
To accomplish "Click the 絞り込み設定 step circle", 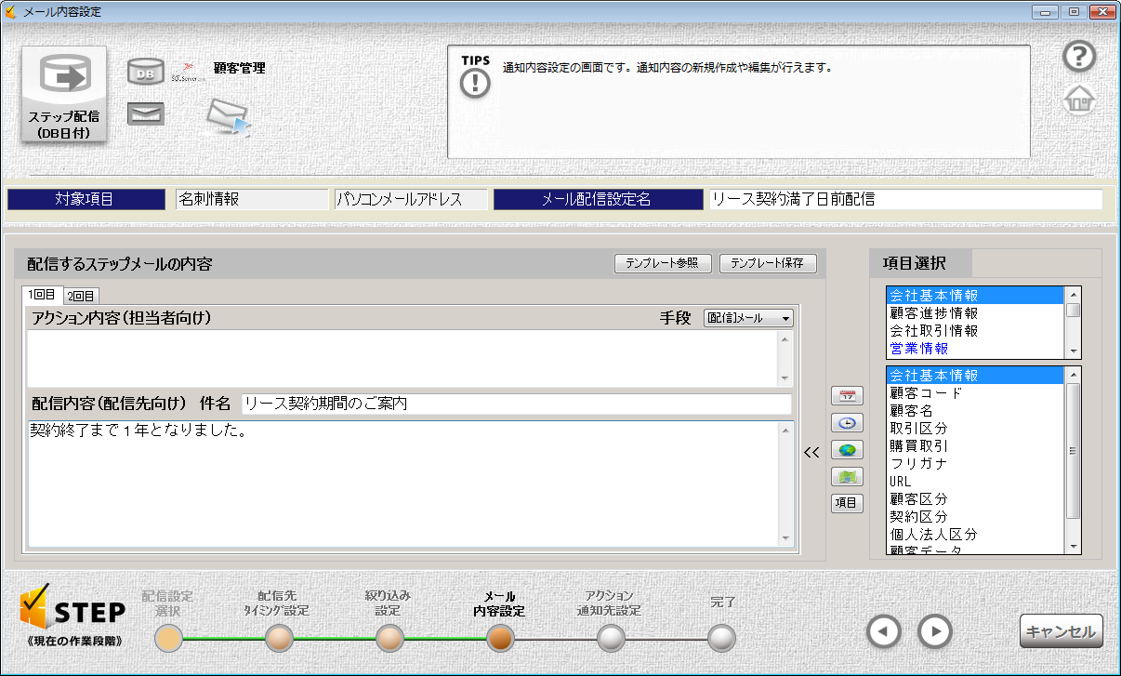I will [389, 639].
